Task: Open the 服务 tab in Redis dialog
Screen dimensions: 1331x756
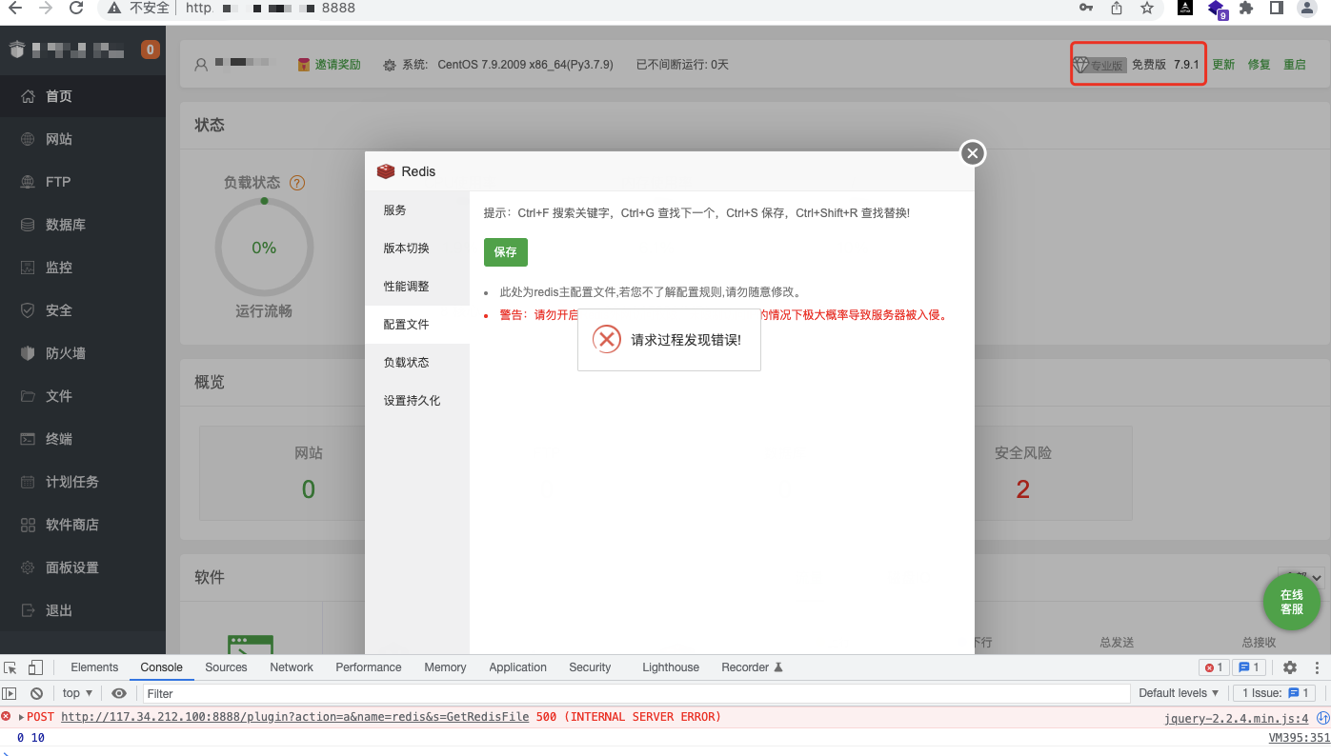Action: 417,210
